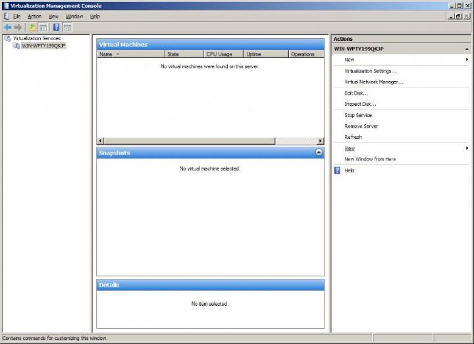
Task: Click the Back arrow toolbar icon
Action: [8, 28]
